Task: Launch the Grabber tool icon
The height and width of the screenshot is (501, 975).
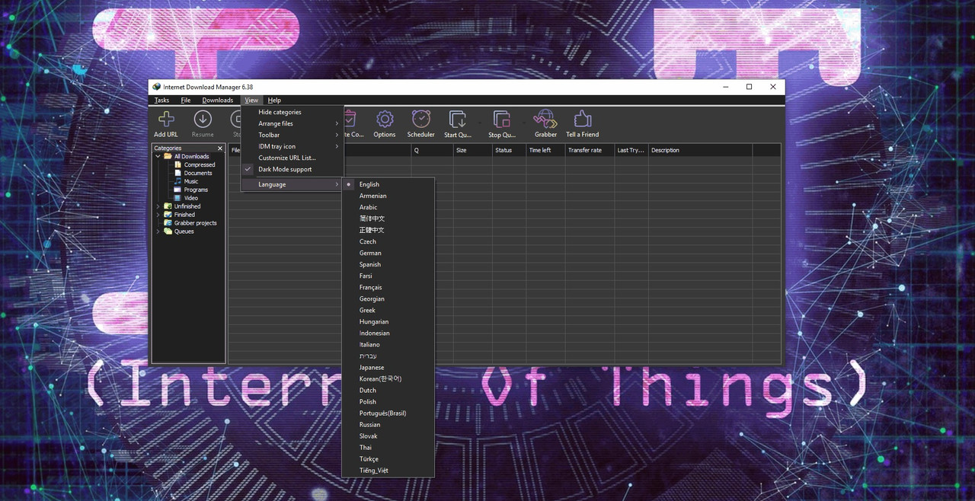Action: click(x=545, y=119)
